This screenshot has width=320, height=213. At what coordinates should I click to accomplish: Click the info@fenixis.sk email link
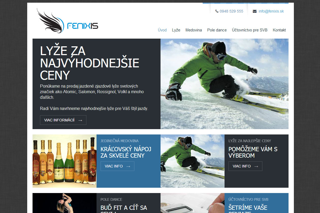[x=271, y=11]
